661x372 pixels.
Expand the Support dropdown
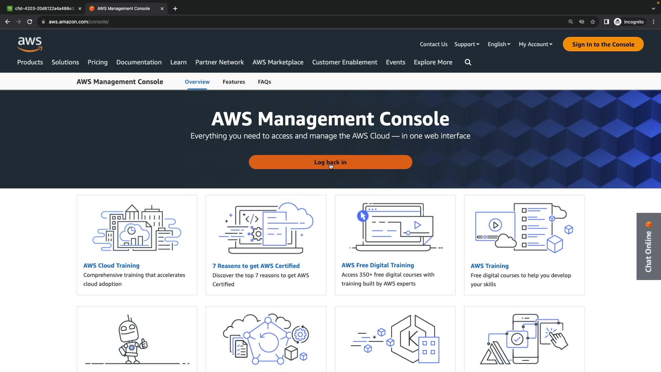[466, 44]
